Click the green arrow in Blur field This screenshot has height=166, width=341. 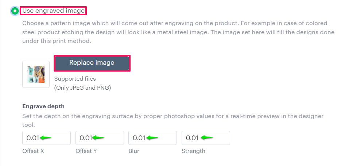(x=152, y=138)
